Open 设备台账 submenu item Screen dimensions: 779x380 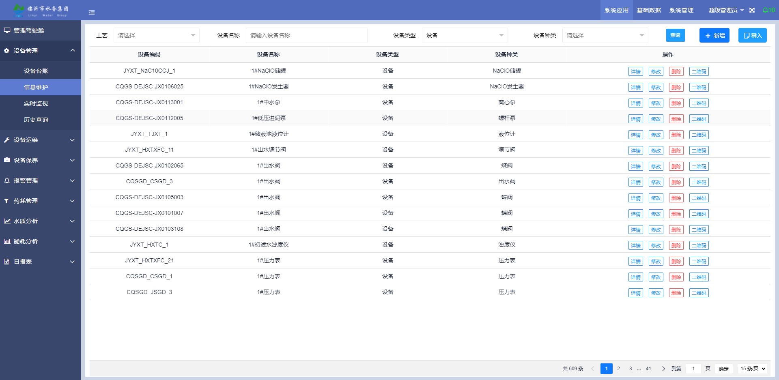(x=41, y=71)
